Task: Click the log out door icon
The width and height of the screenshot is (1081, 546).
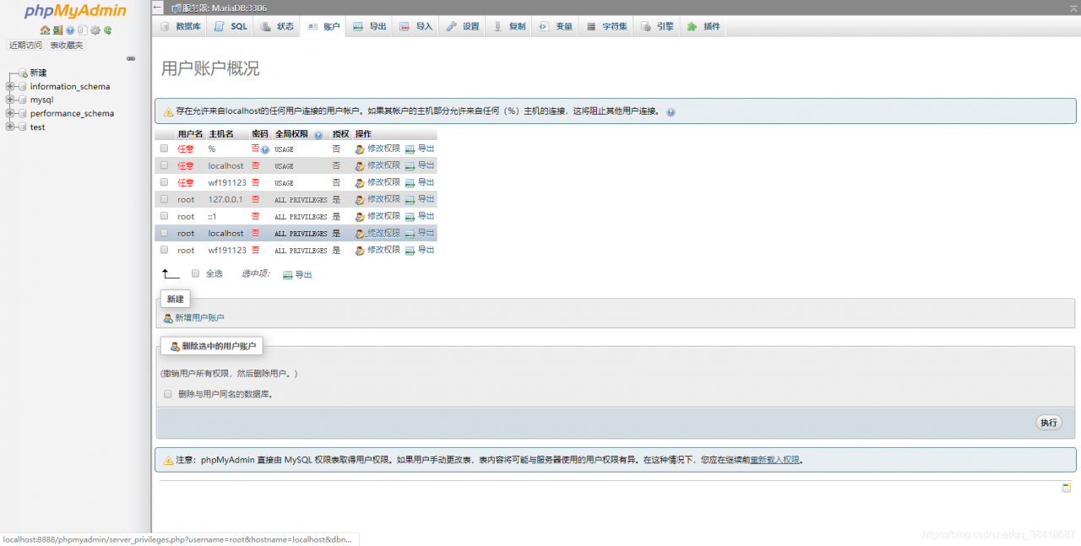Action: (x=57, y=30)
